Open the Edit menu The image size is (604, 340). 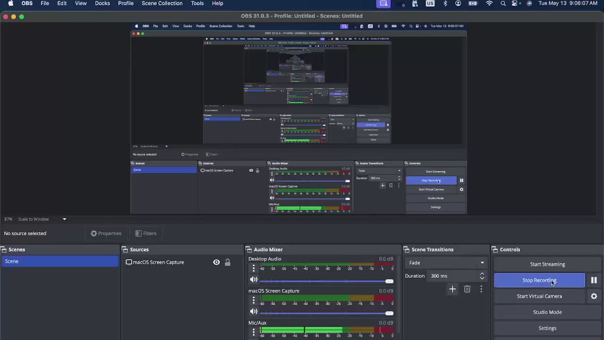coord(62,3)
